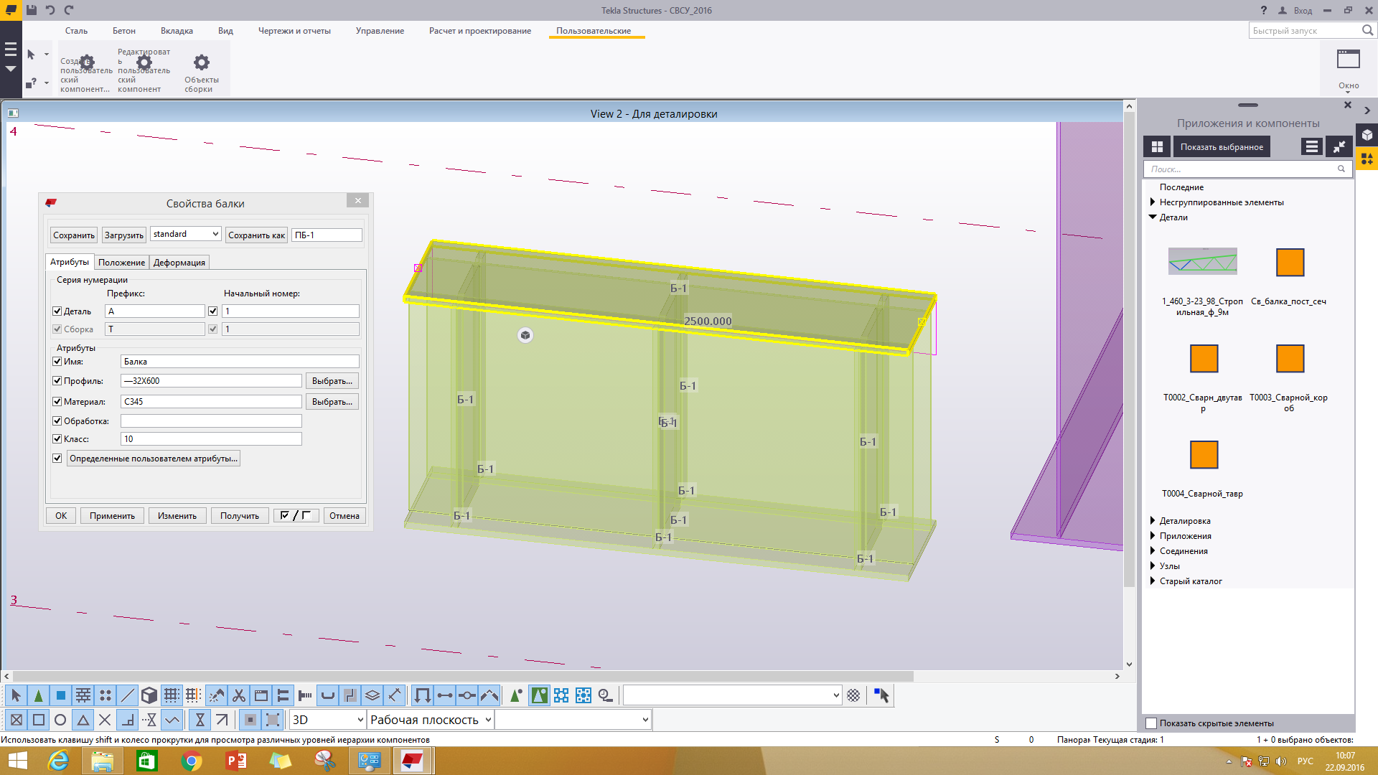The image size is (1378, 775).
Task: Open Tekla Structures from the taskbar
Action: click(x=413, y=761)
